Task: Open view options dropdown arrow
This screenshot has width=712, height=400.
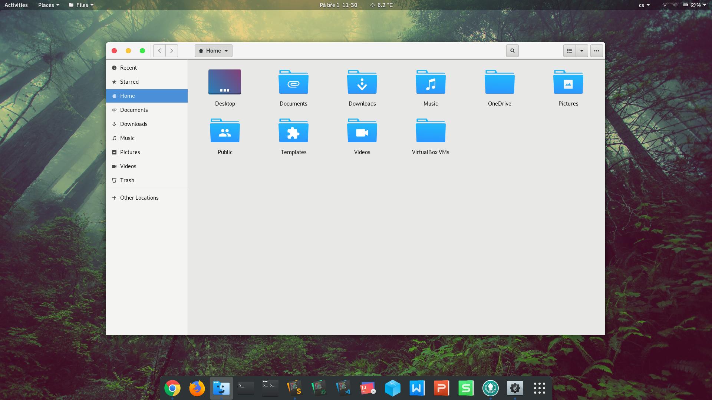Action: 581,51
